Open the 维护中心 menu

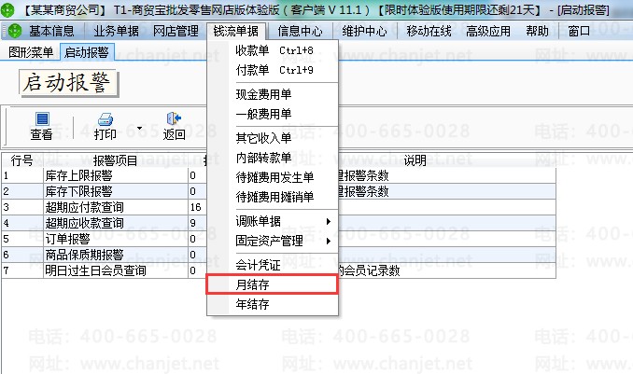[364, 31]
